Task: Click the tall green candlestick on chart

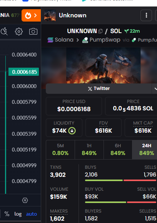Action: tap(5, 125)
